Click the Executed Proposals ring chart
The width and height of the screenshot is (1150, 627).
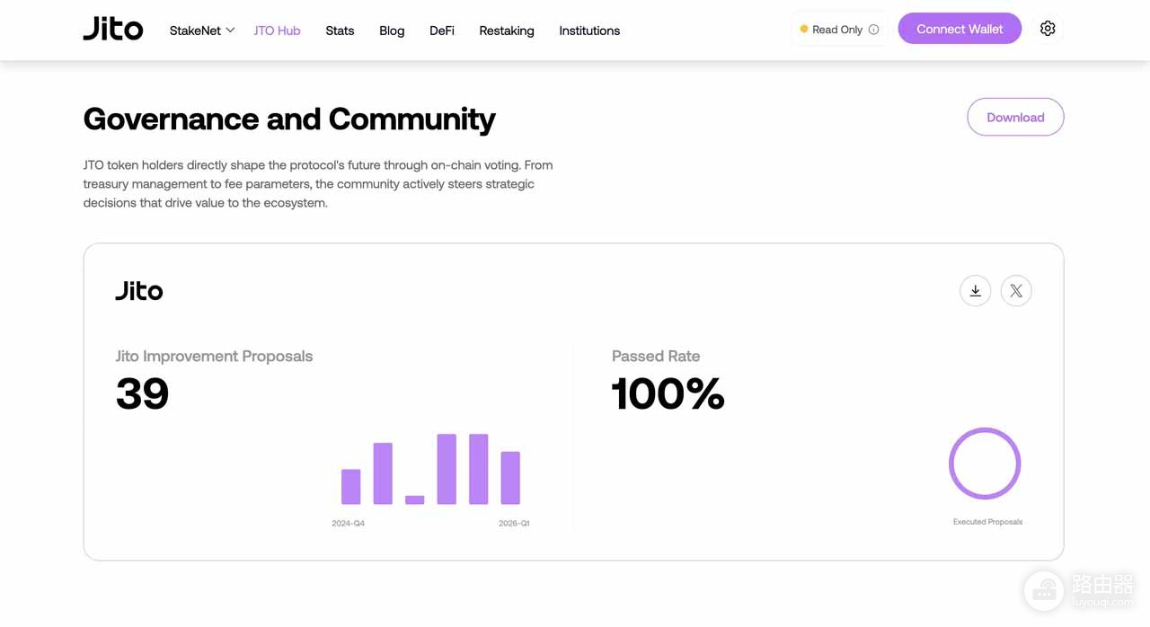tap(985, 464)
